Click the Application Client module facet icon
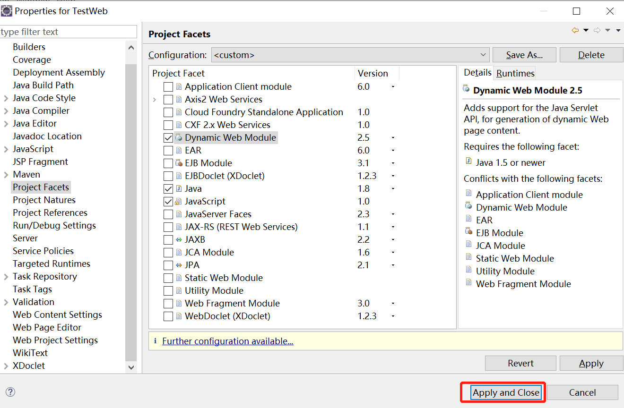The height and width of the screenshot is (408, 624). 179,87
